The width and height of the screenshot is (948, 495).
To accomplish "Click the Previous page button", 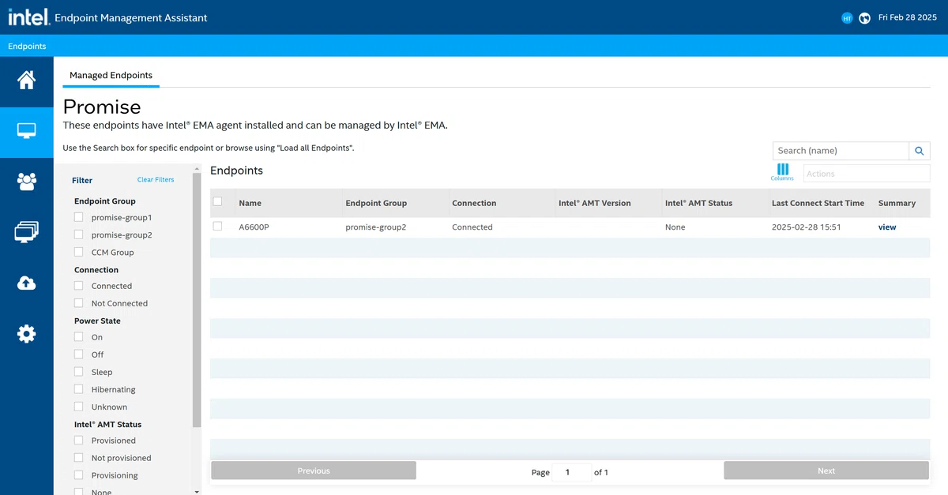I will [x=314, y=471].
